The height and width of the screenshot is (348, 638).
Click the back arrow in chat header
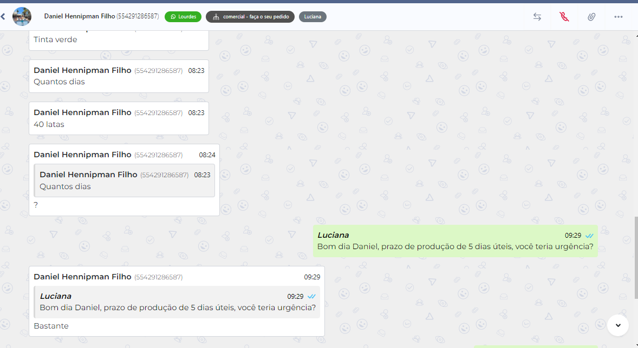click(3, 17)
